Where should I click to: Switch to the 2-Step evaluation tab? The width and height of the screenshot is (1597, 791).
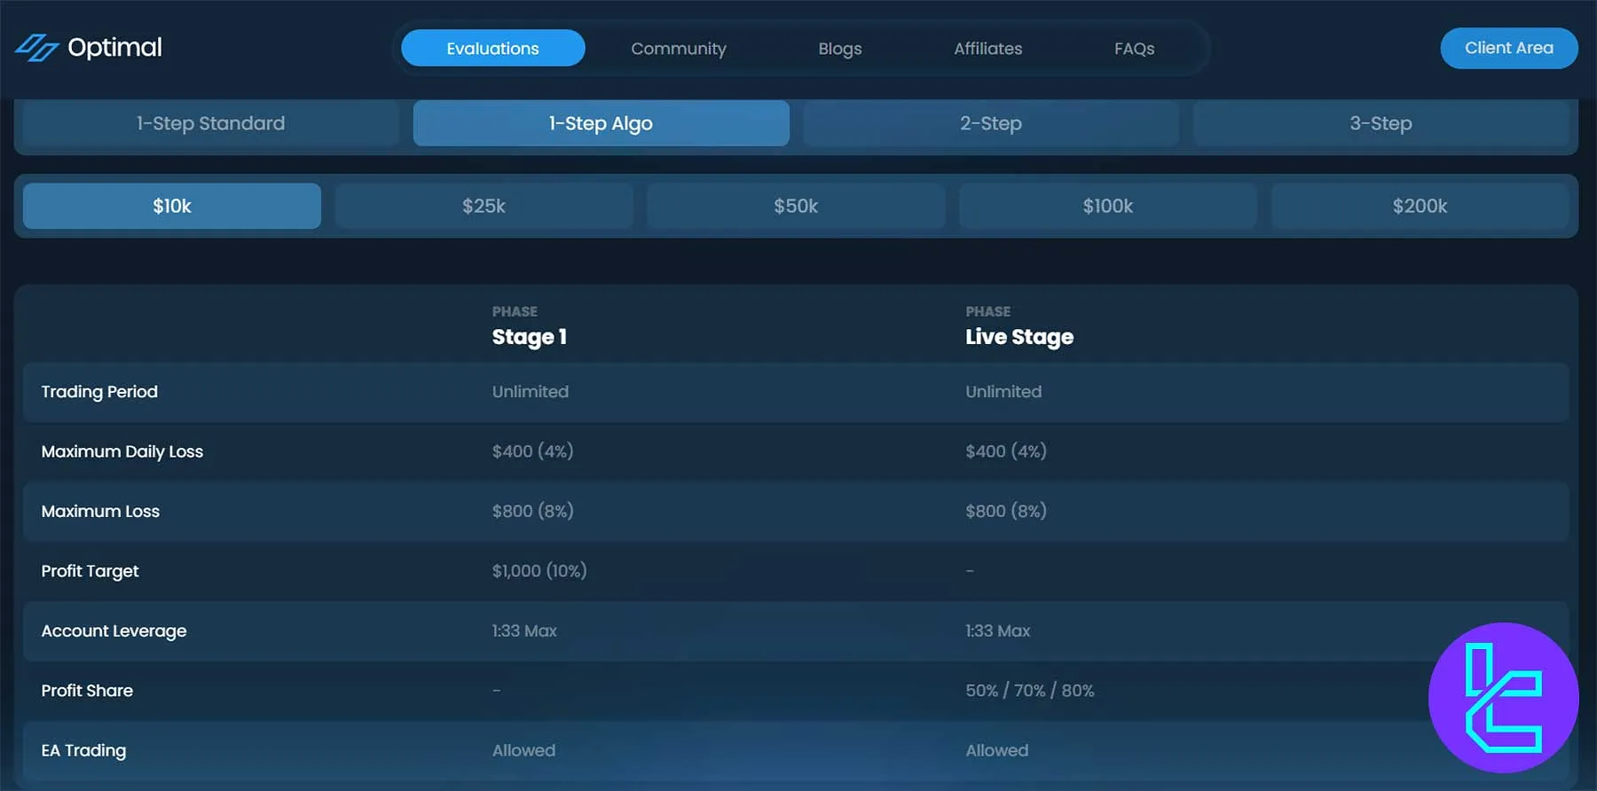point(990,123)
